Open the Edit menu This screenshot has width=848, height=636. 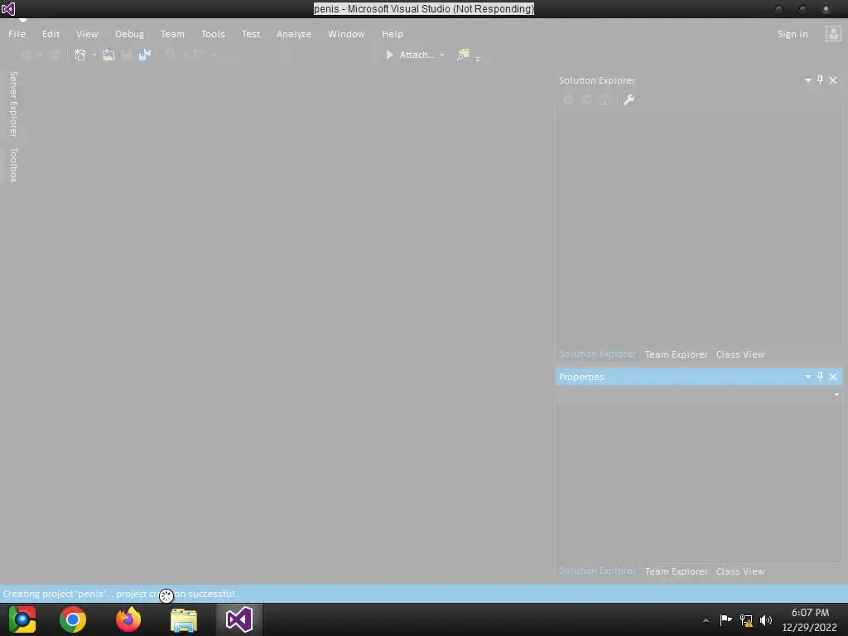[51, 33]
